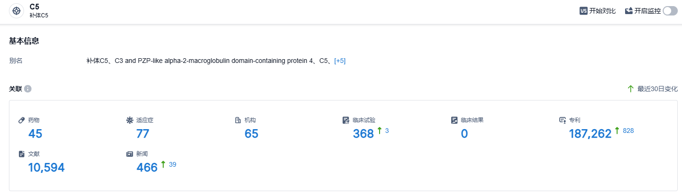The height and width of the screenshot is (193, 682).
Task: Open the 187,262 patents count link
Action: [590, 134]
